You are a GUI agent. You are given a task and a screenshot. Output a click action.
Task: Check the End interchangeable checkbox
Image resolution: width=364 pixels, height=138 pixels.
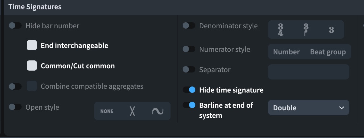(x=32, y=45)
